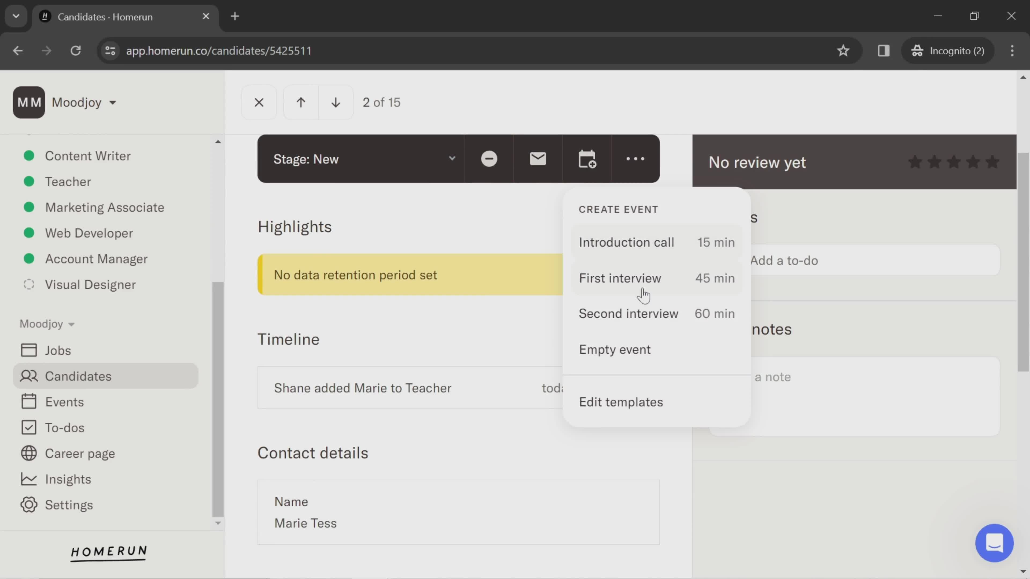Screen dimensions: 1030x579
Task: Click sidebar scrollbar up arrow
Action: [218, 142]
